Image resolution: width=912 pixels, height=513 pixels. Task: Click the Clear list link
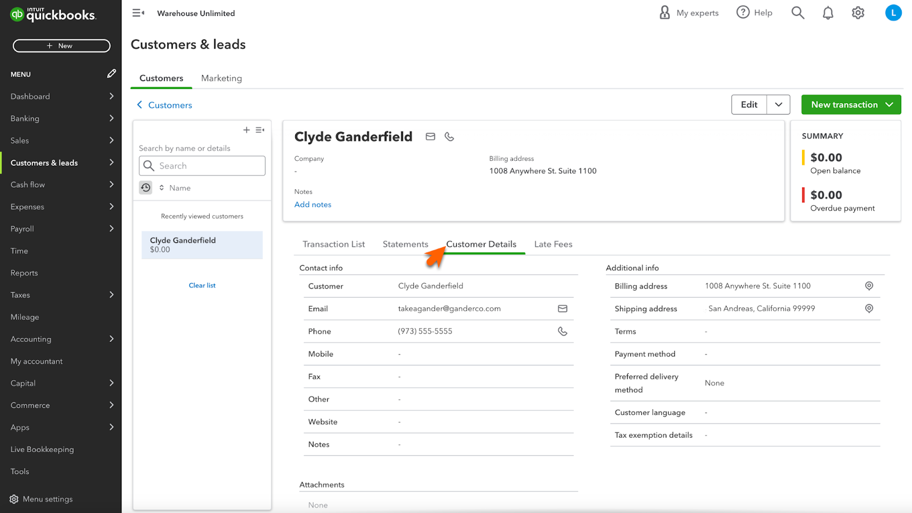[202, 286]
